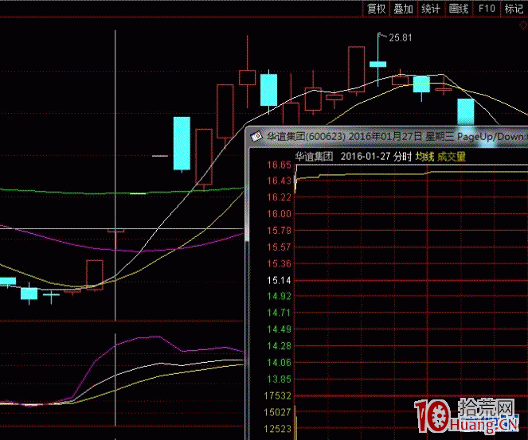Activate the 画线 drawing tool
The image size is (528, 440).
point(459,9)
